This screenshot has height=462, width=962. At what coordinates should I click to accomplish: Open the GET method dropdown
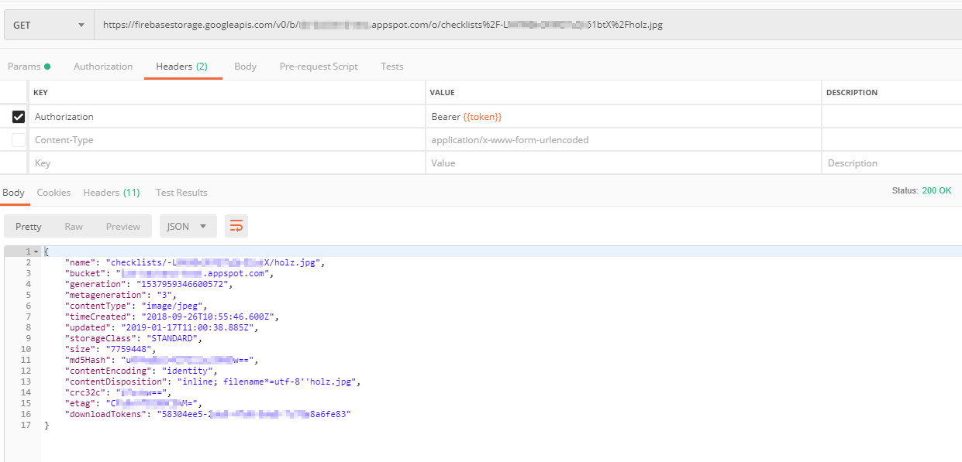tap(49, 25)
